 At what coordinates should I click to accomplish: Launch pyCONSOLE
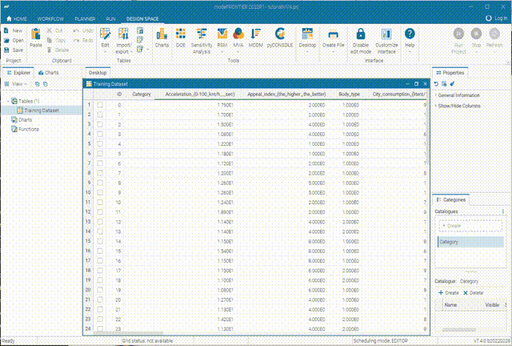280,34
